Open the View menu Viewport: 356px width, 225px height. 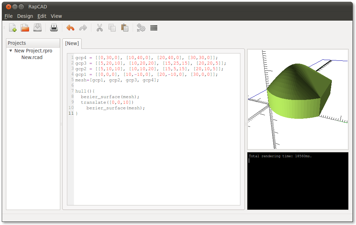tap(56, 16)
